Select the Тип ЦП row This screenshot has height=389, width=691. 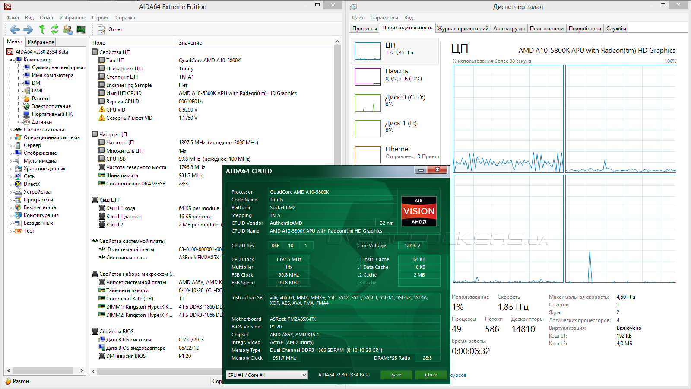[x=212, y=61]
